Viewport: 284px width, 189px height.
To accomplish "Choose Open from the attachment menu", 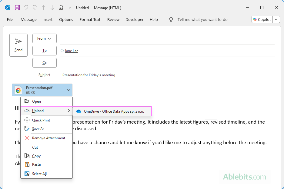I will (x=47, y=101).
